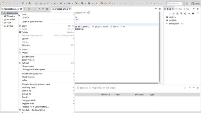Screen dimensions: 201x113
Task: Expand the Binaries tree node
Action: click(x=3, y=16)
